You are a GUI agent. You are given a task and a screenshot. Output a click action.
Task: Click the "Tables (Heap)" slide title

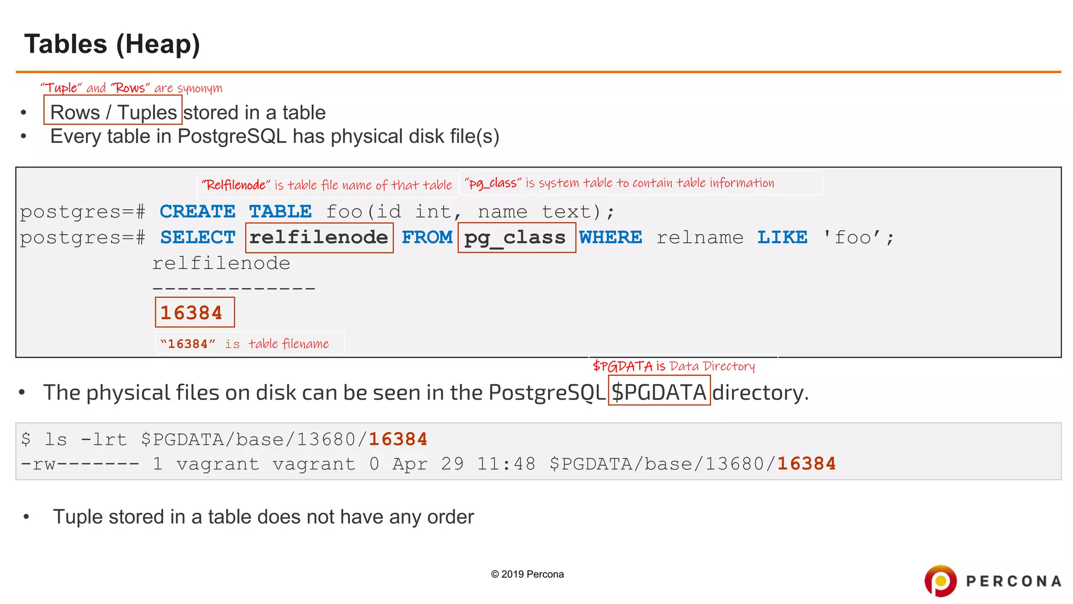point(112,44)
